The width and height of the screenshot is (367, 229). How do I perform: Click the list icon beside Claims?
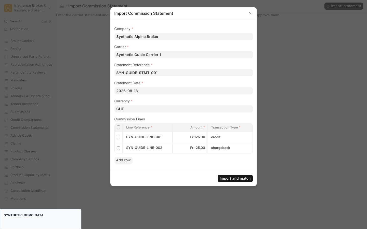pos(7,144)
